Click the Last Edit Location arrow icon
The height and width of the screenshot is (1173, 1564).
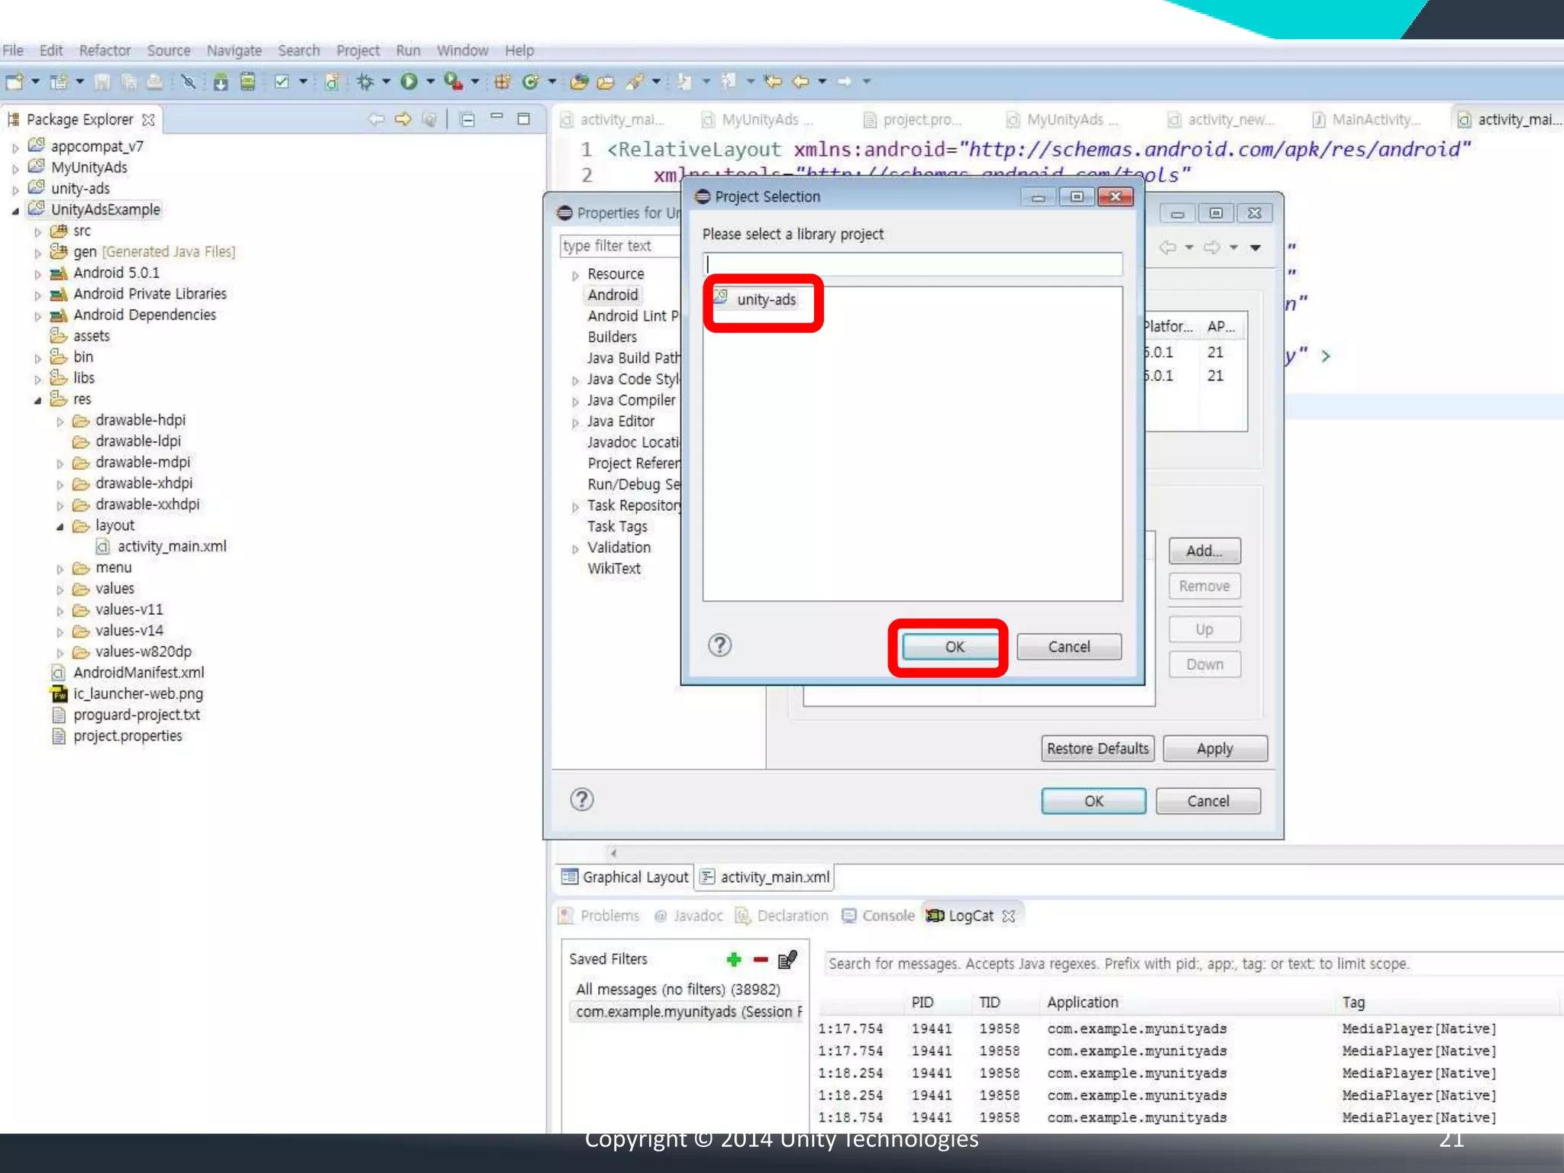(x=773, y=81)
